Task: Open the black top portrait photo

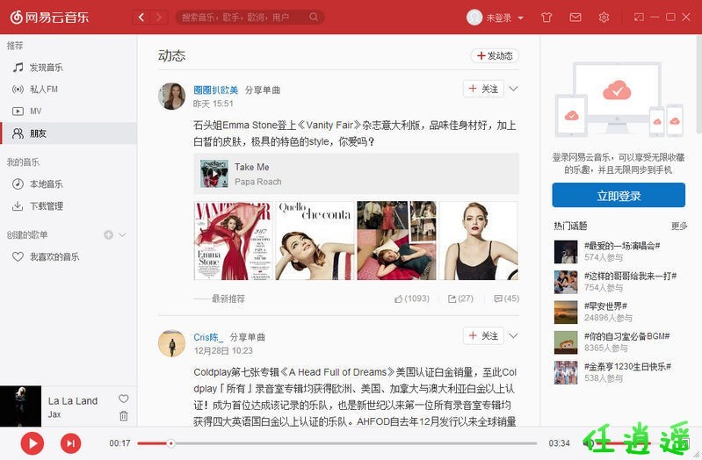Action: pos(479,241)
